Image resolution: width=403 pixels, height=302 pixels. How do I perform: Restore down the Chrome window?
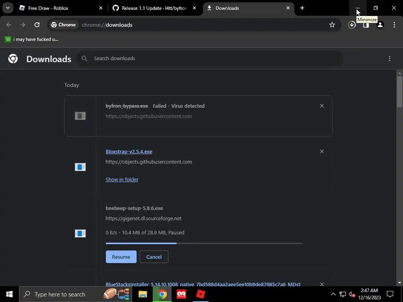376,8
